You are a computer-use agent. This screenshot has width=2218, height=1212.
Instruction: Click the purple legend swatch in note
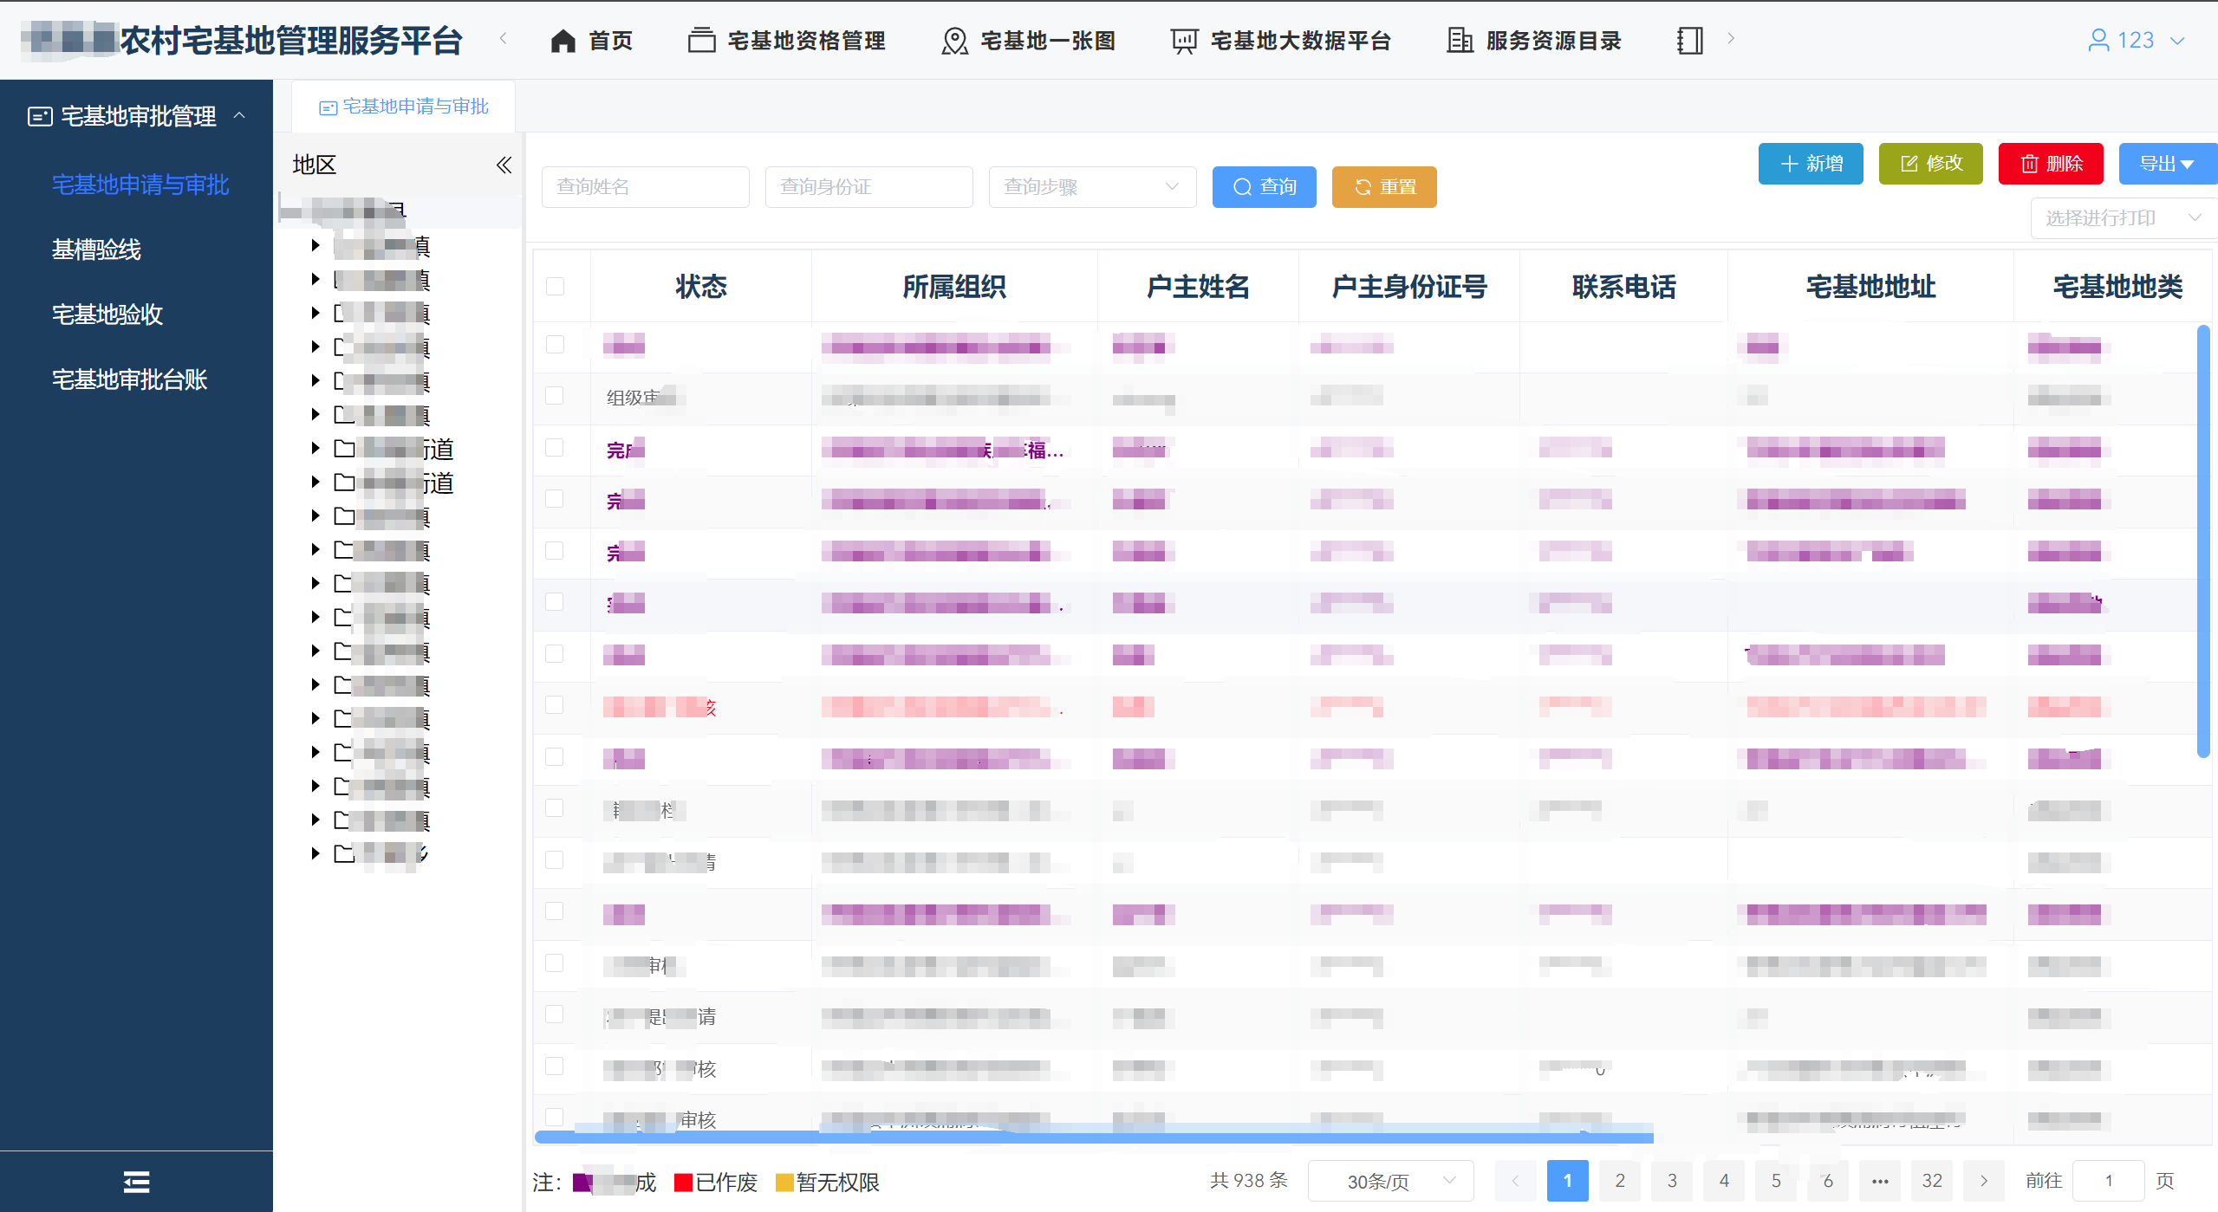click(x=583, y=1183)
